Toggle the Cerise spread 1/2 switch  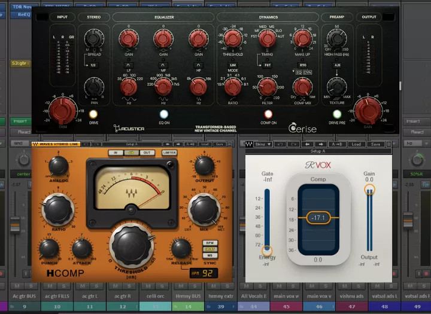93,65
